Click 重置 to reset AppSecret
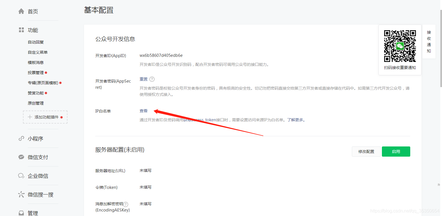442x216 pixels. 143,79
